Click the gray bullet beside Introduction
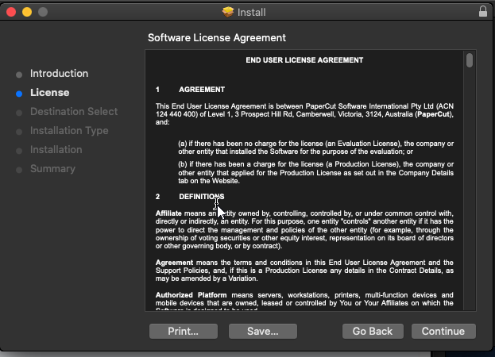 (x=19, y=74)
